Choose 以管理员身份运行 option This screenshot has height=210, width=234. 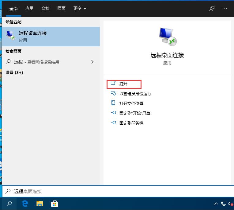pos(135,94)
